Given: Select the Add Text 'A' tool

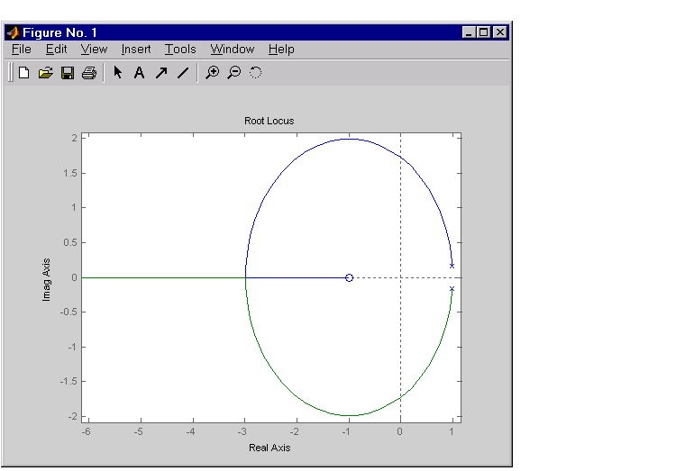Looking at the screenshot, I should [139, 73].
